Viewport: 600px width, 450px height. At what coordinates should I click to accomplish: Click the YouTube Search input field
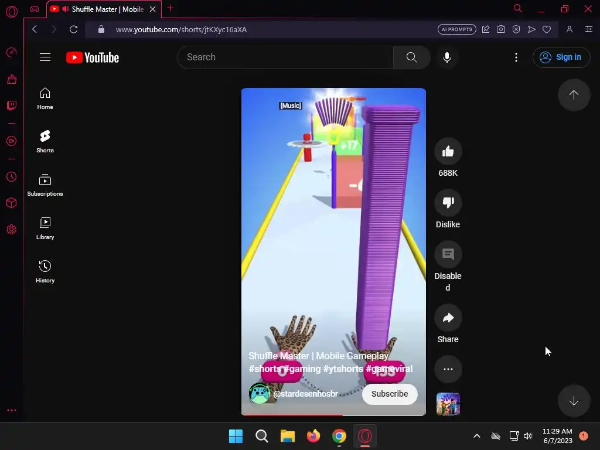click(x=285, y=57)
